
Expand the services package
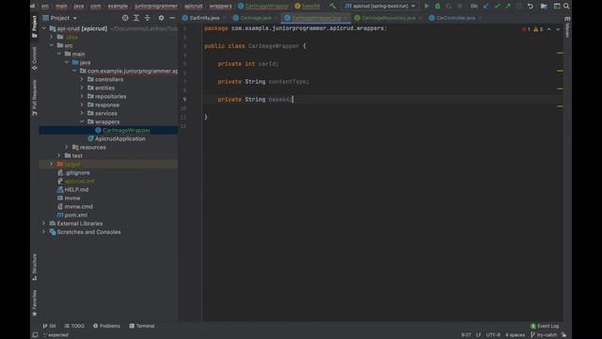click(82, 113)
